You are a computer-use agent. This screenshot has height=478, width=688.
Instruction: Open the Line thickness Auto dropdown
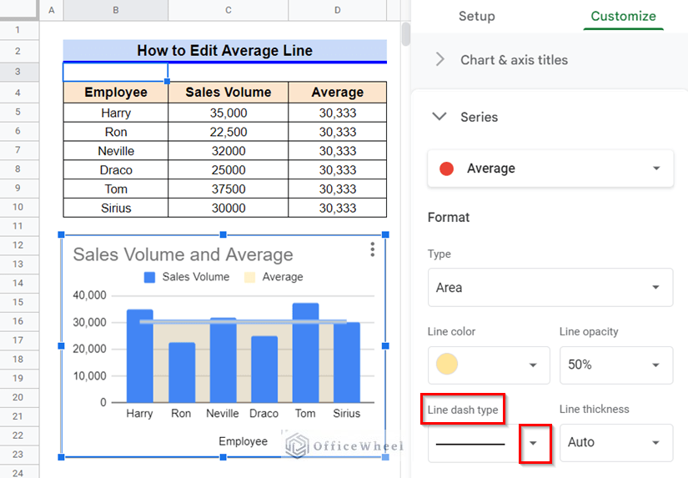[x=616, y=443]
